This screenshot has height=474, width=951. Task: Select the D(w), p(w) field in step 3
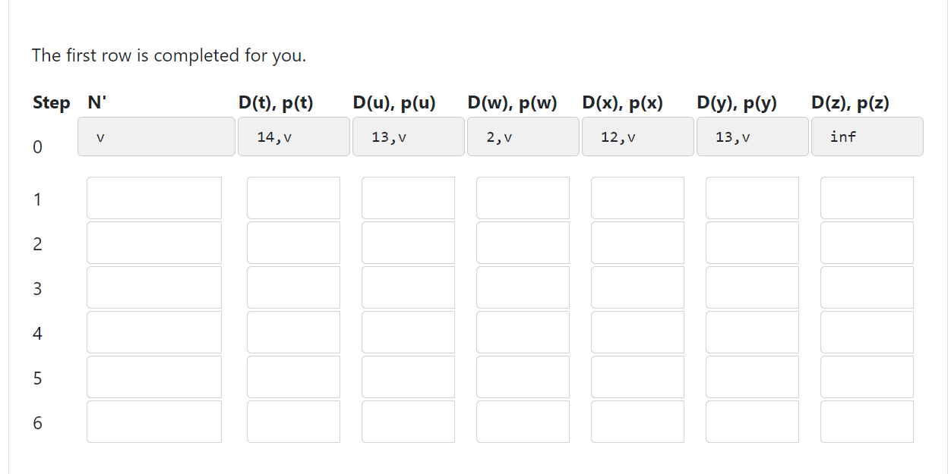click(523, 287)
